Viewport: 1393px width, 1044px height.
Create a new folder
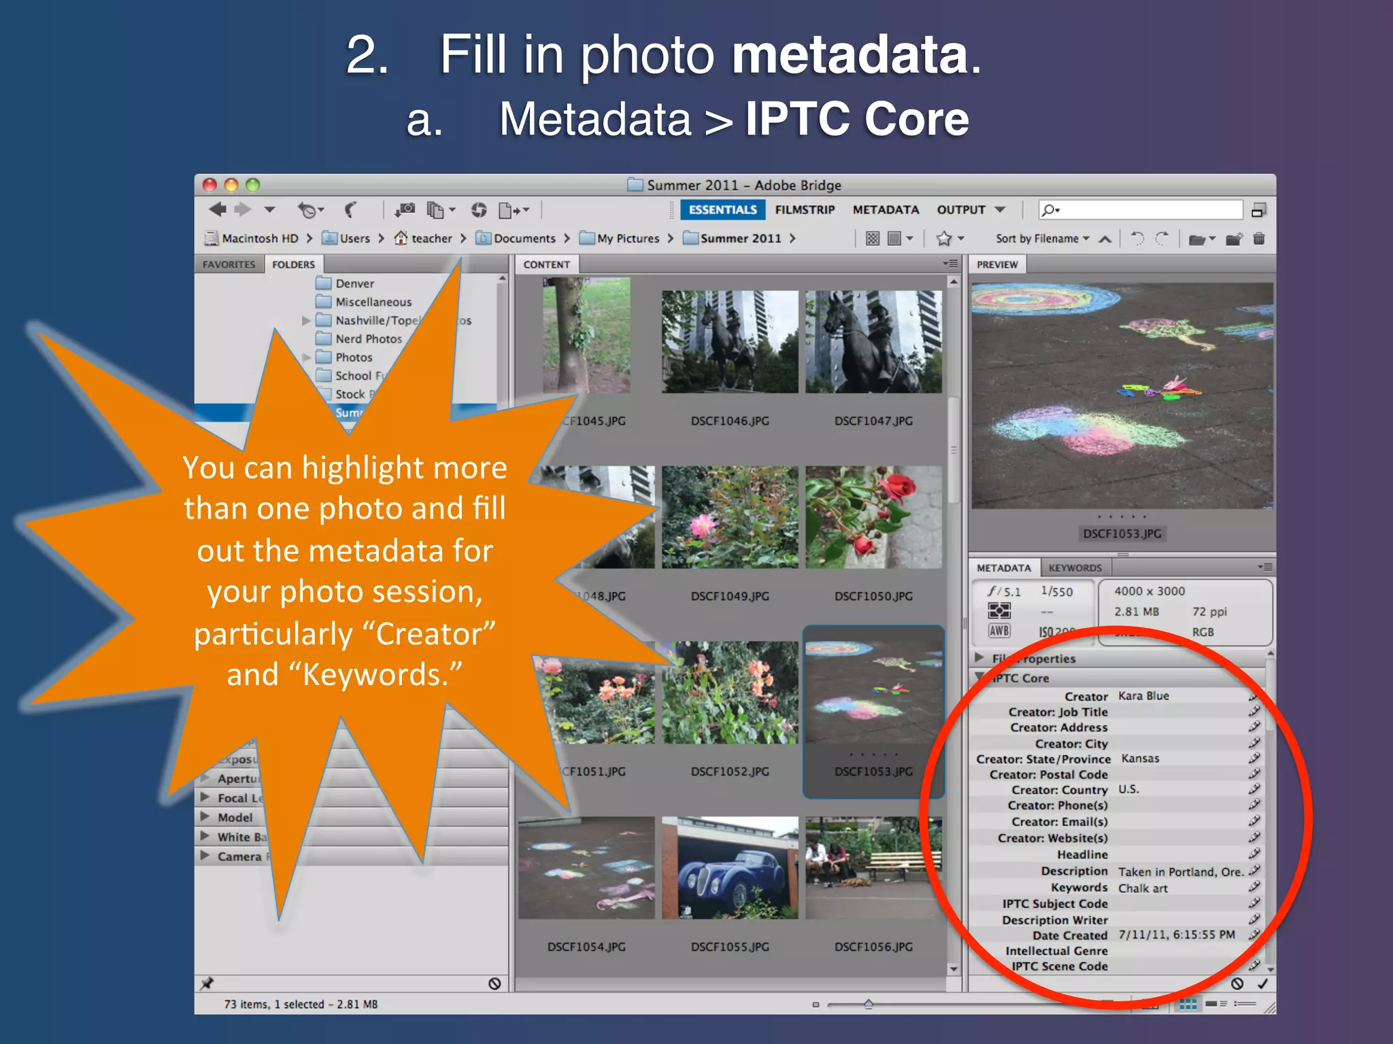1233,239
